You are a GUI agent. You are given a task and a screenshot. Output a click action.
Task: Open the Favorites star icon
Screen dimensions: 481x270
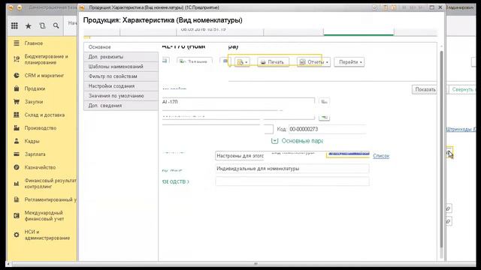29,26
